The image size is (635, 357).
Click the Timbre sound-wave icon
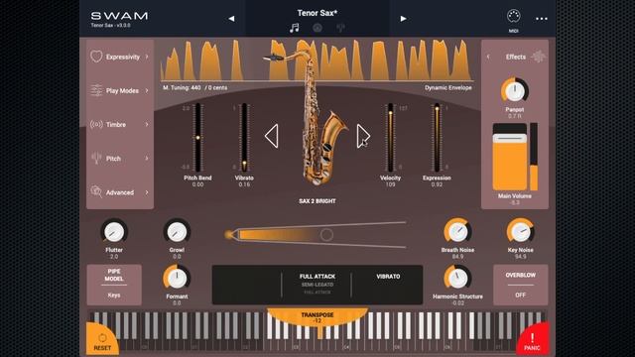[96, 124]
